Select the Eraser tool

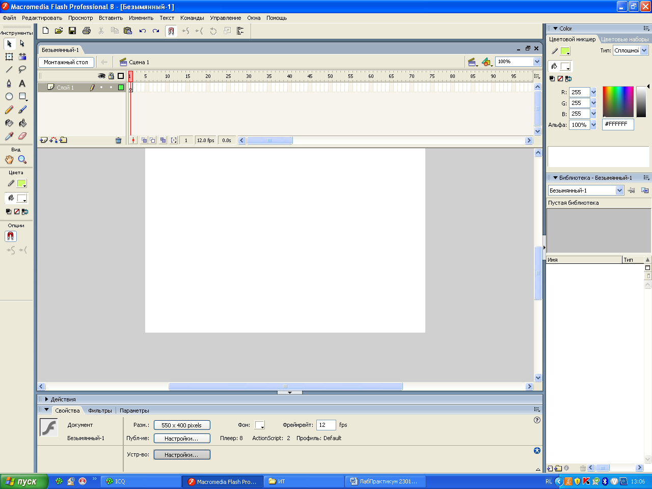22,136
